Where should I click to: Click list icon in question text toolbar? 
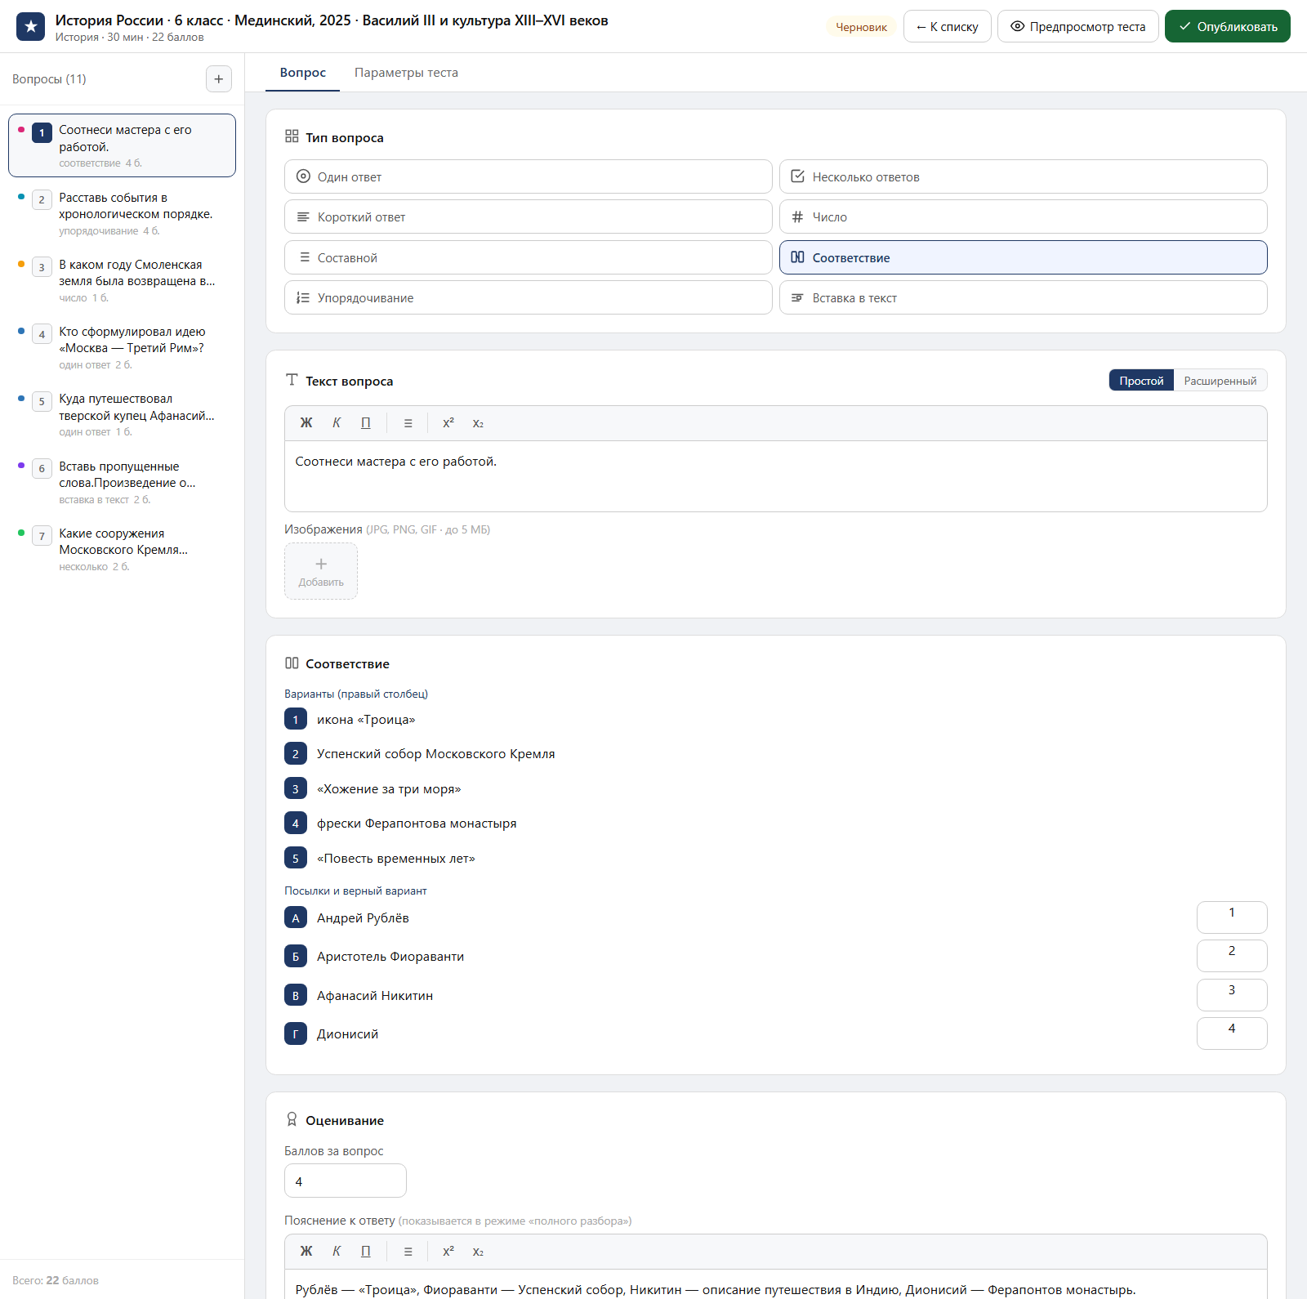[408, 423]
